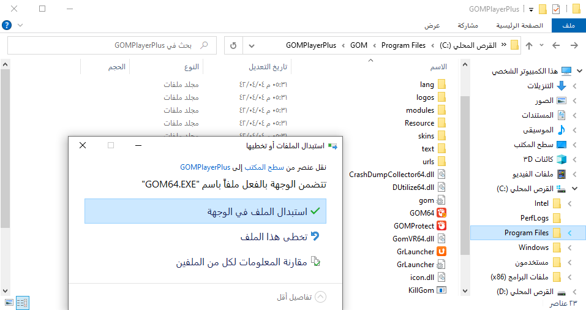Click the new folder quick access icon
The height and width of the screenshot is (310, 586).
coord(543,9)
